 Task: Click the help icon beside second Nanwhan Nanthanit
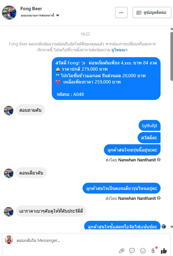pyautogui.click(x=159, y=198)
